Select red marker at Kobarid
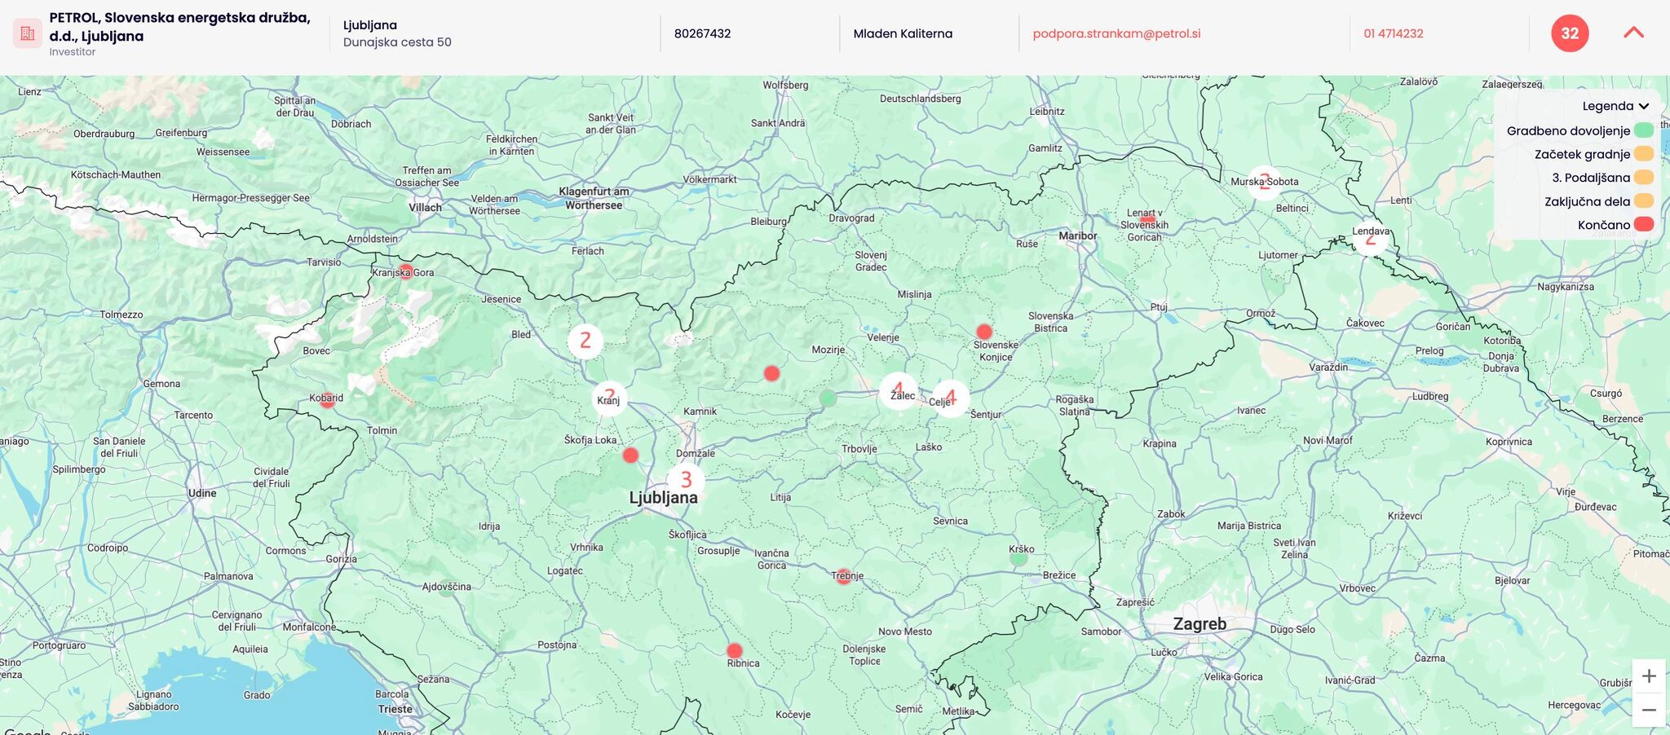Image resolution: width=1670 pixels, height=735 pixels. 327,400
